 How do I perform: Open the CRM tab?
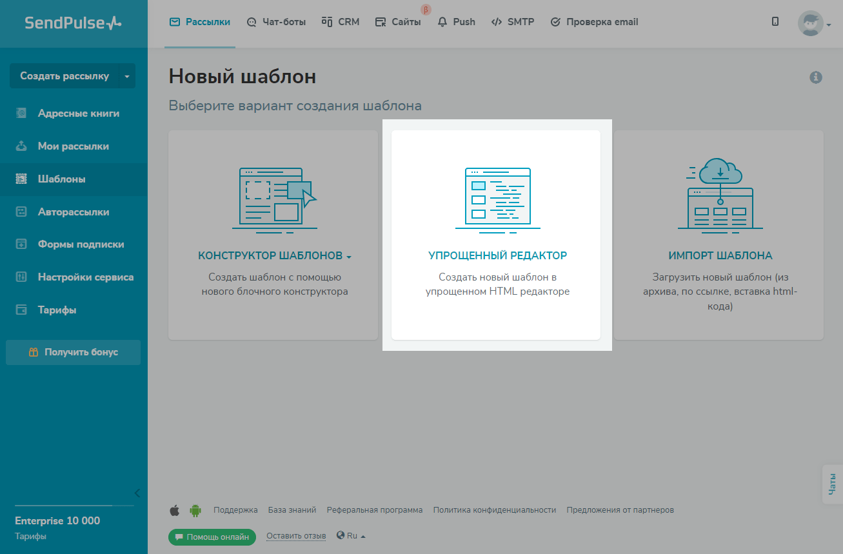(341, 22)
